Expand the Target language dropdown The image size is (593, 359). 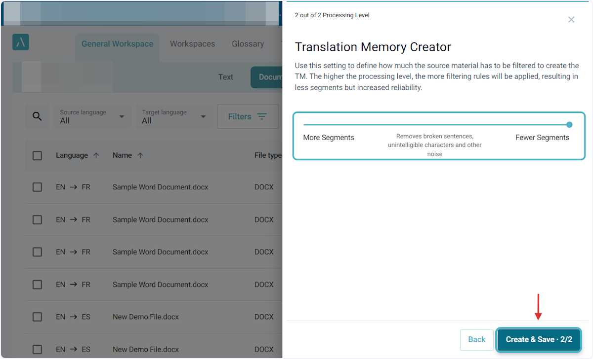click(x=174, y=116)
